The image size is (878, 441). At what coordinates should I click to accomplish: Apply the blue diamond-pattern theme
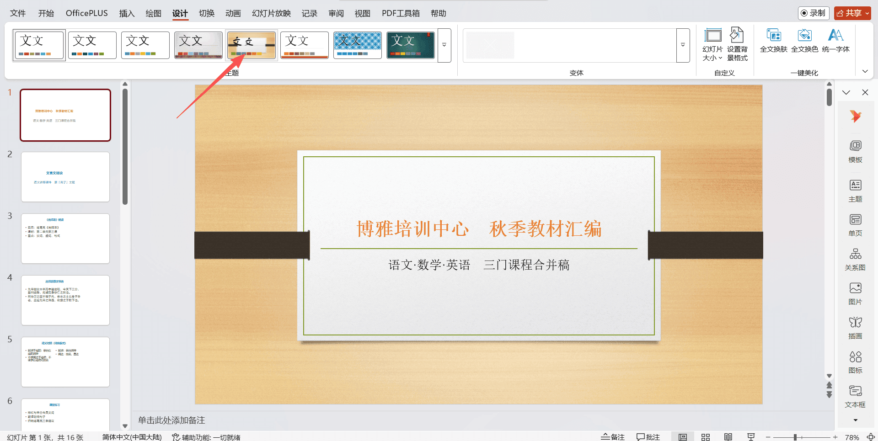(x=358, y=45)
